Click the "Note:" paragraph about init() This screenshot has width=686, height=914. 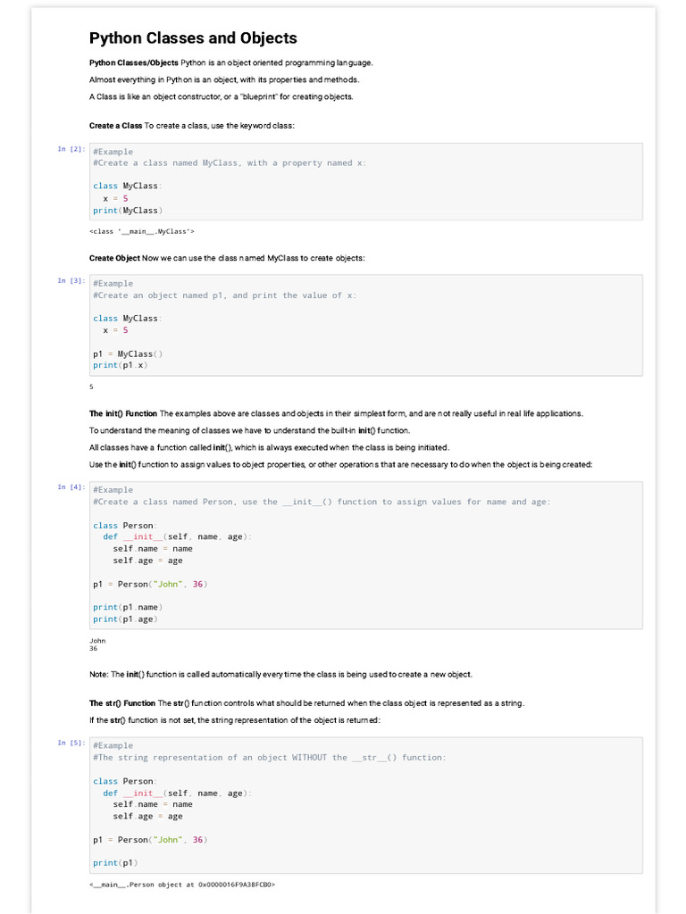click(280, 675)
